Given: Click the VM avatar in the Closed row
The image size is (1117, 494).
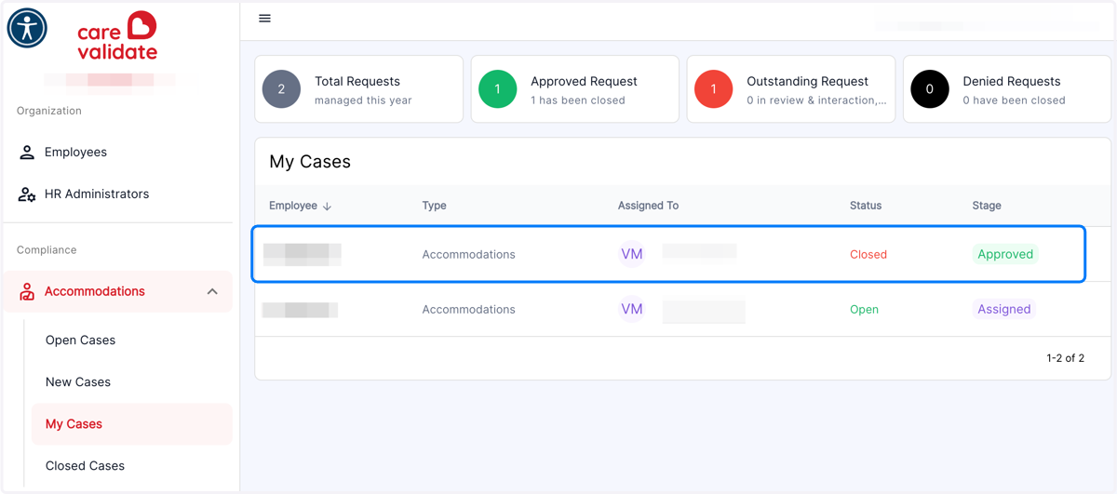Looking at the screenshot, I should click(632, 254).
